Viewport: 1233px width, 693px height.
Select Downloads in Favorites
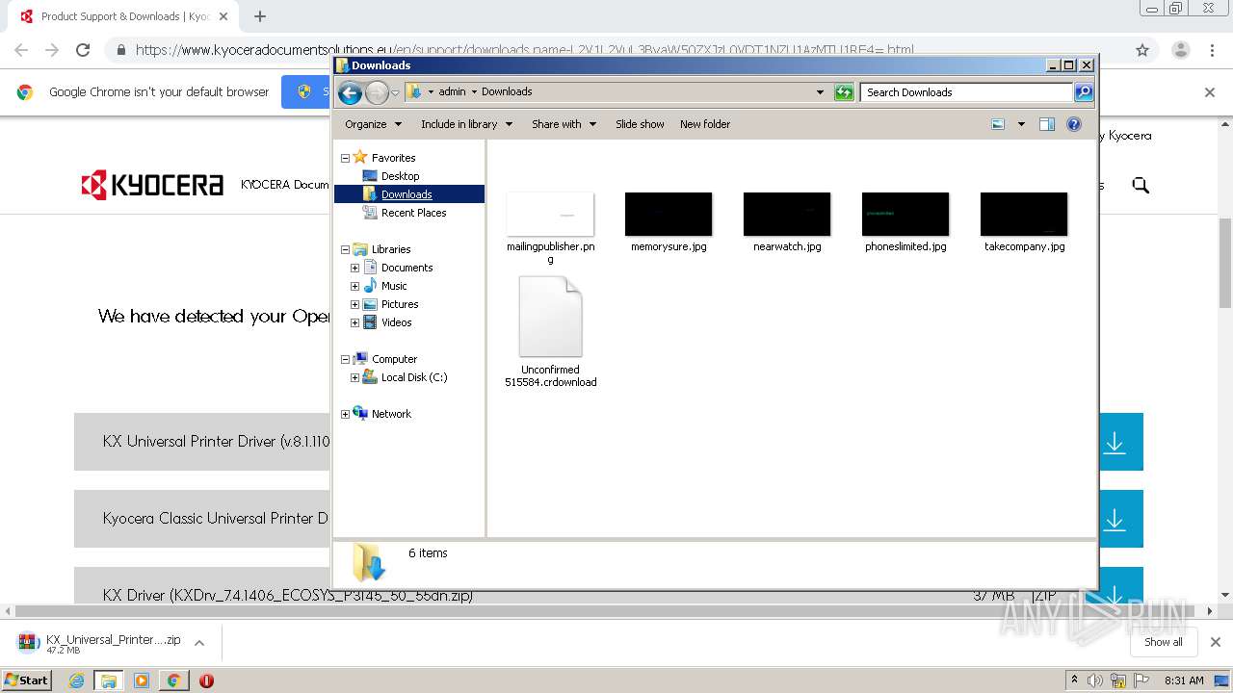tap(408, 194)
